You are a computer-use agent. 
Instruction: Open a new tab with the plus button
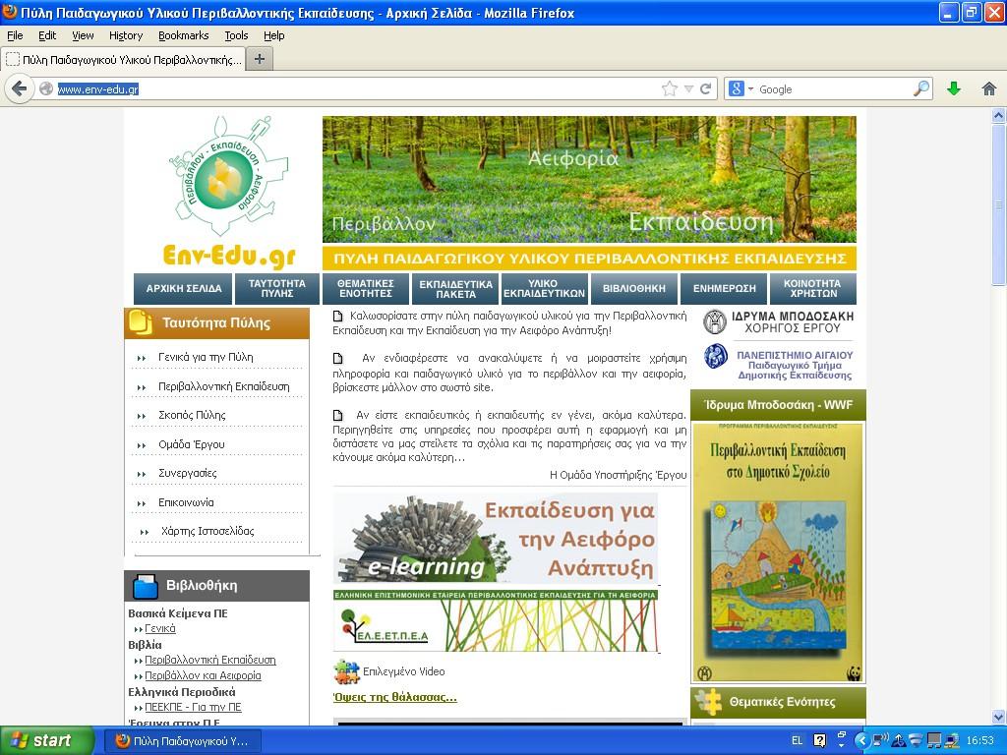point(260,59)
